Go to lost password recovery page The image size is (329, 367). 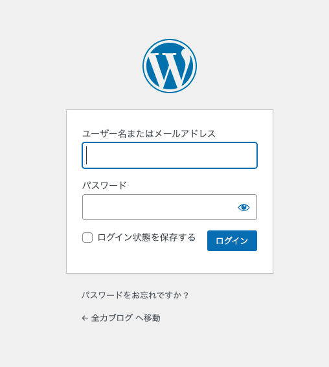135,295
